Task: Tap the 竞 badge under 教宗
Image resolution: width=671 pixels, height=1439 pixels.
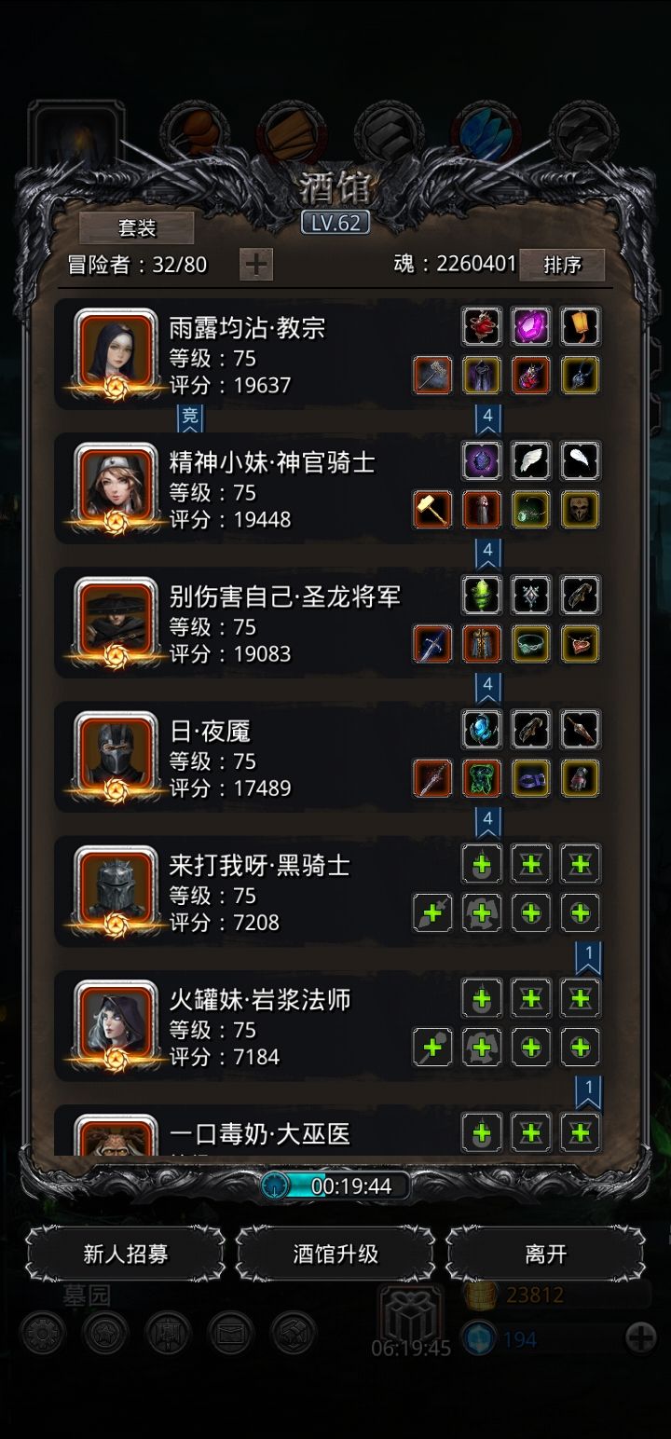Action: 190,418
